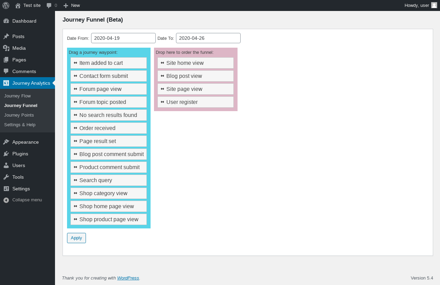
Task: Focus the Date To field
Action: pyautogui.click(x=208, y=38)
